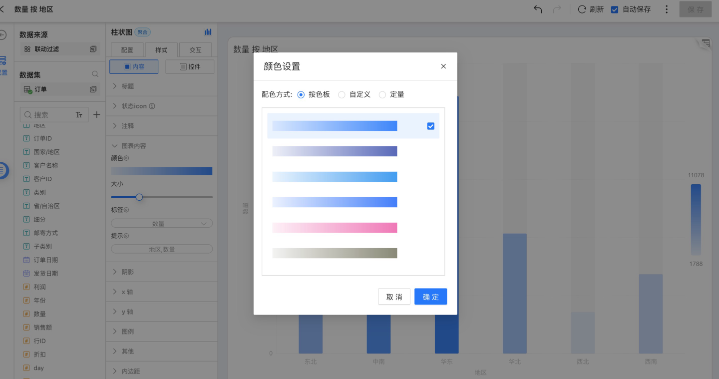Open the three-dot more options menu

[x=667, y=9]
